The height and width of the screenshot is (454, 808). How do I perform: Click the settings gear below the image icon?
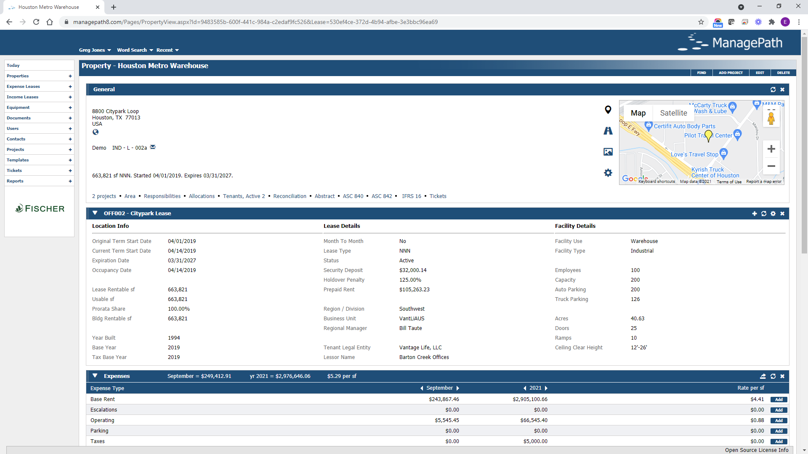pos(608,173)
